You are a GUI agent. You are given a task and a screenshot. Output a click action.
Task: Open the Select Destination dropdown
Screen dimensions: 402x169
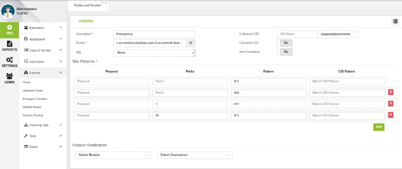click(195, 155)
